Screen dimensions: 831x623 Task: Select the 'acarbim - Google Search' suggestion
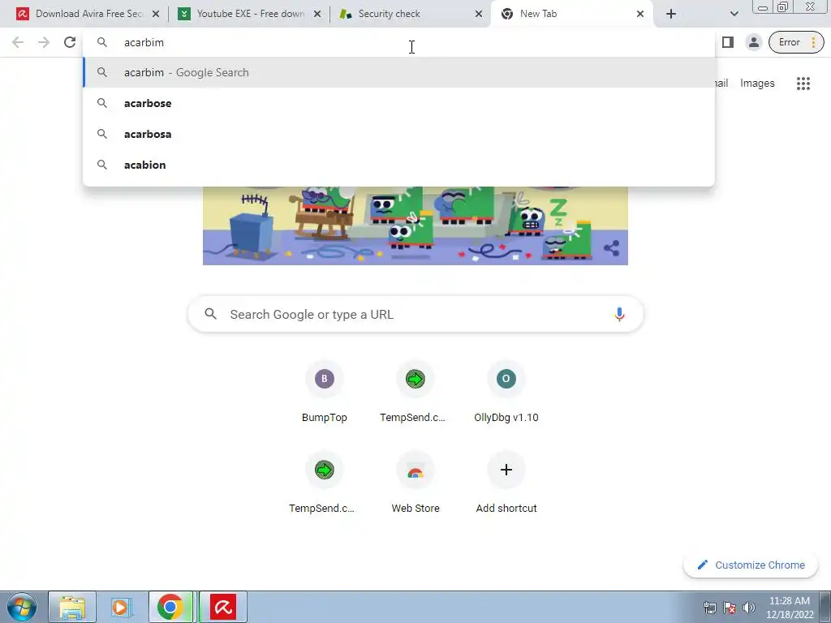pyautogui.click(x=398, y=72)
